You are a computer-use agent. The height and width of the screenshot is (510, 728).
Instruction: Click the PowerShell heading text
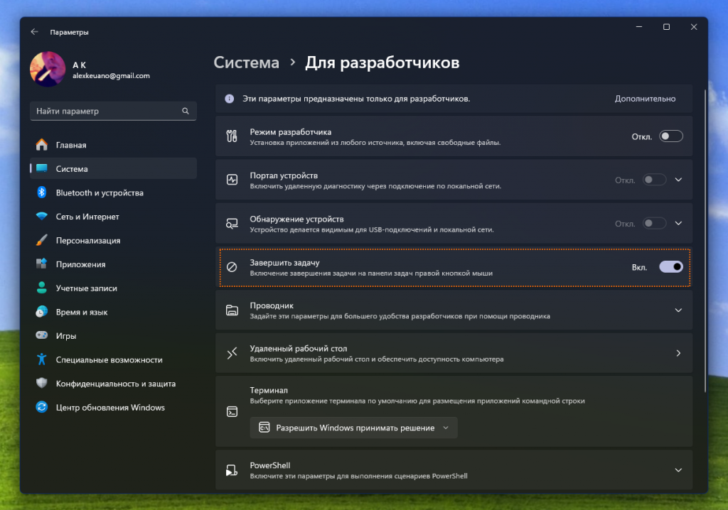pos(269,465)
